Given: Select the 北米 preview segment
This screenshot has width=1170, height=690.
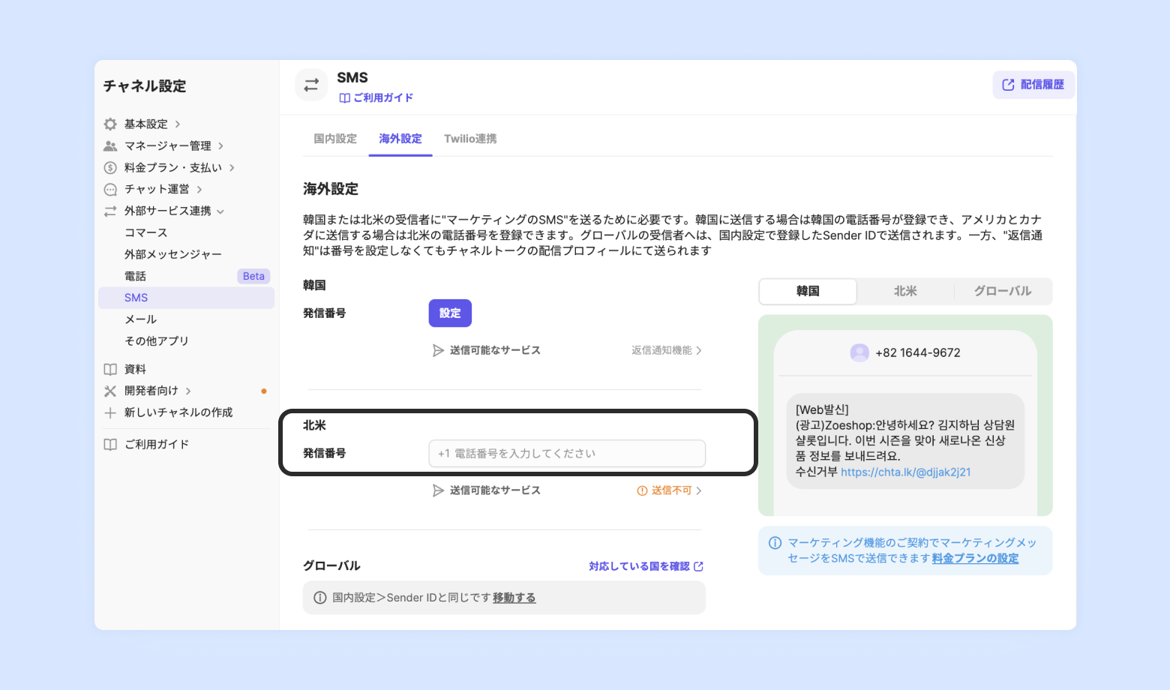Looking at the screenshot, I should tap(905, 291).
